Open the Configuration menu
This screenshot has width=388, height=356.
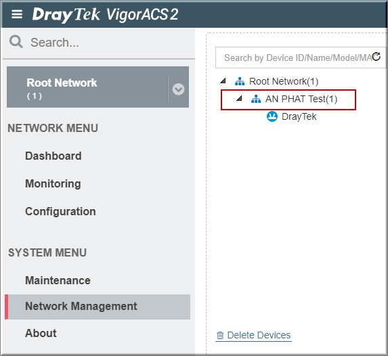coord(60,212)
